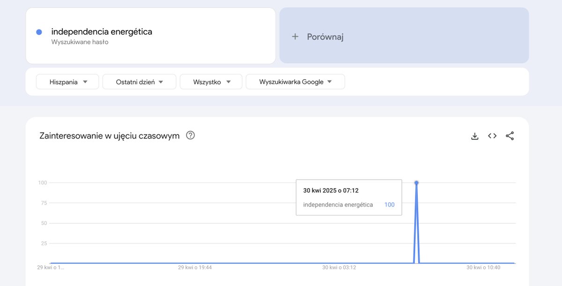
Task: Click the plus icon beside Porównaj
Action: (x=295, y=37)
